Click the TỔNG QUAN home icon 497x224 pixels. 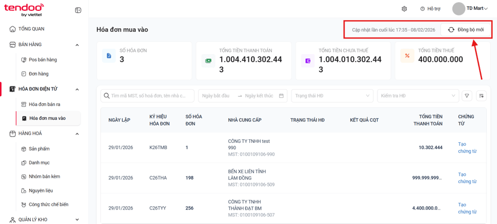point(12,29)
